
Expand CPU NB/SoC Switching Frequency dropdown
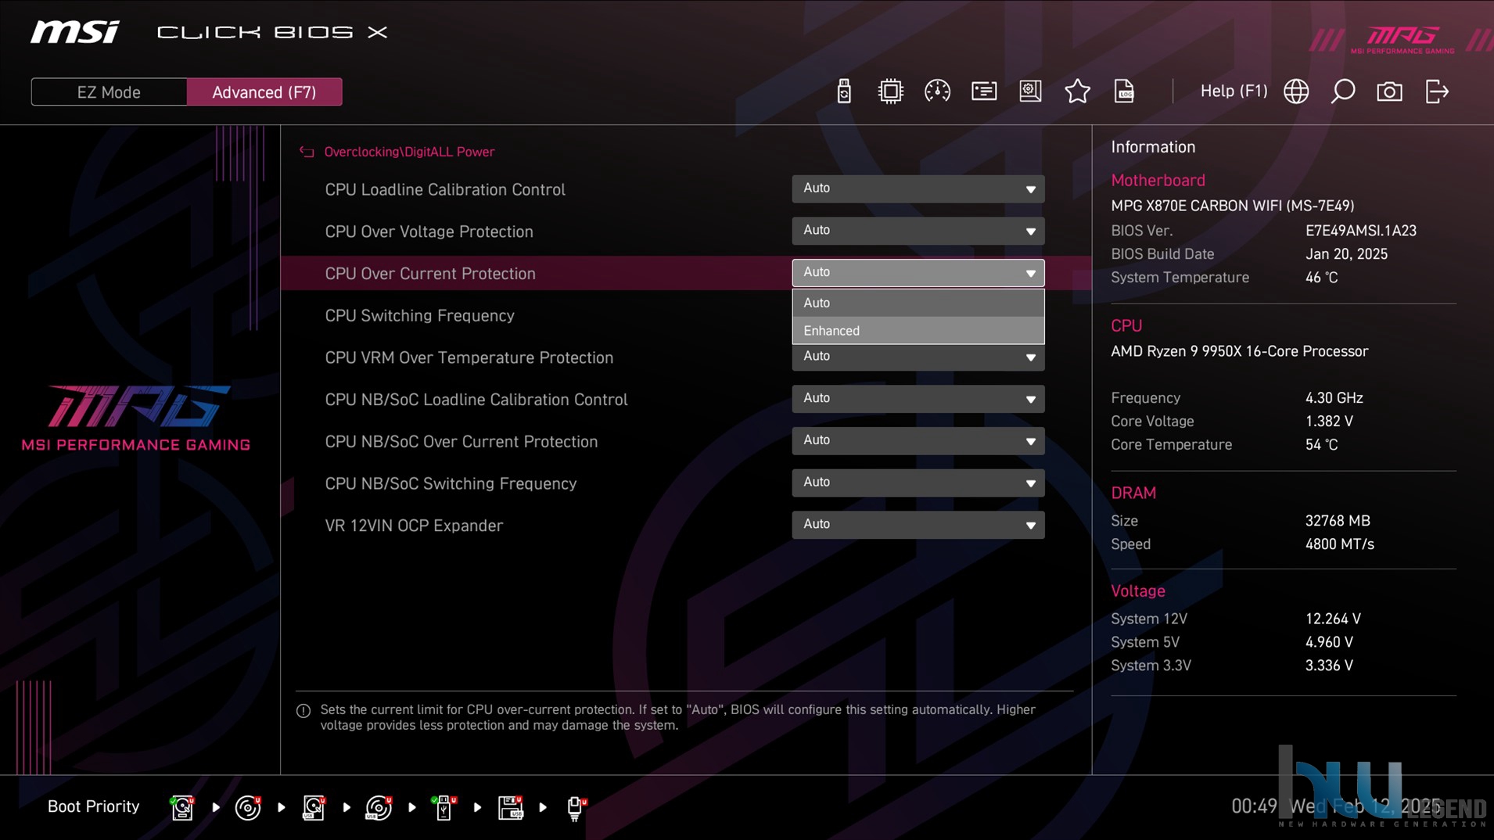point(918,483)
